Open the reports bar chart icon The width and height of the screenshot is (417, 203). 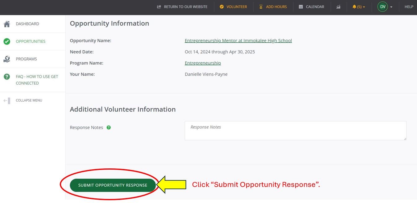click(x=338, y=7)
